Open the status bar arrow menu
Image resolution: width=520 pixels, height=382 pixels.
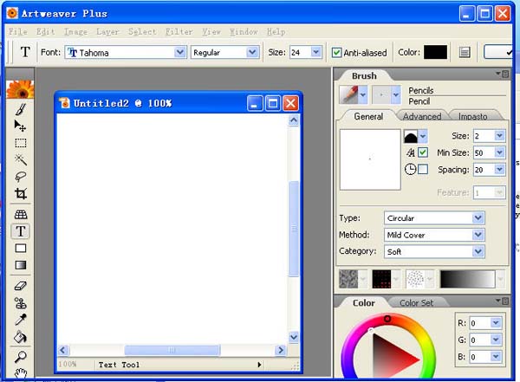[x=259, y=365]
